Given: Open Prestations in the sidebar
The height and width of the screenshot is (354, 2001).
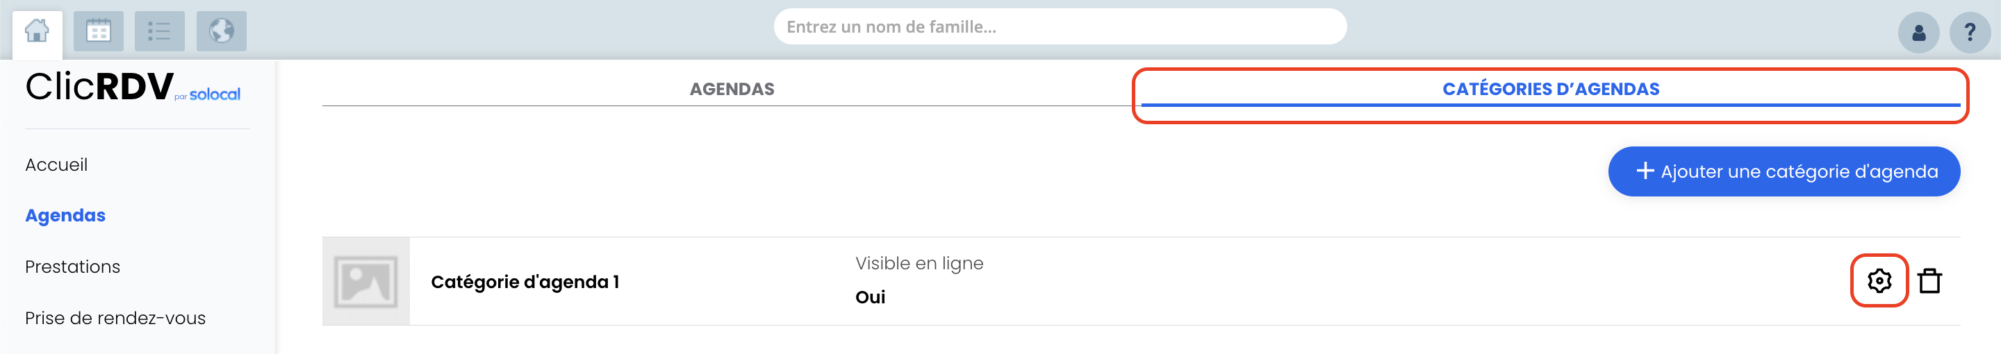Looking at the screenshot, I should [72, 267].
